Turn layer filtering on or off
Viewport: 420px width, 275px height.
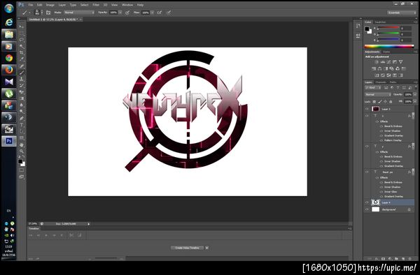click(x=415, y=87)
